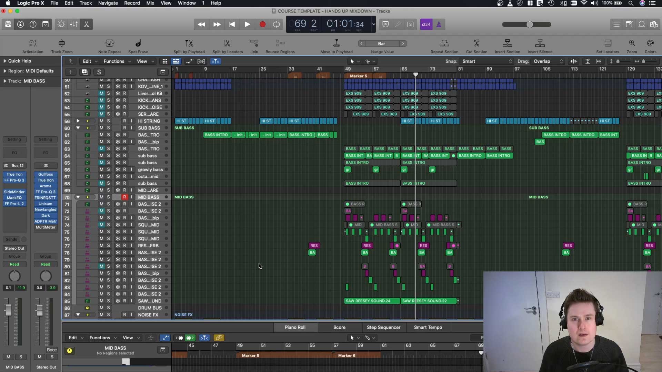The image size is (662, 372).
Task: Click the Duplicate Track button
Action: 85,72
